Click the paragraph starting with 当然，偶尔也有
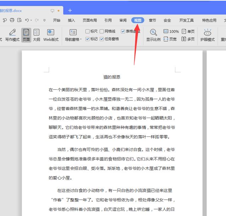 coord(112,164)
